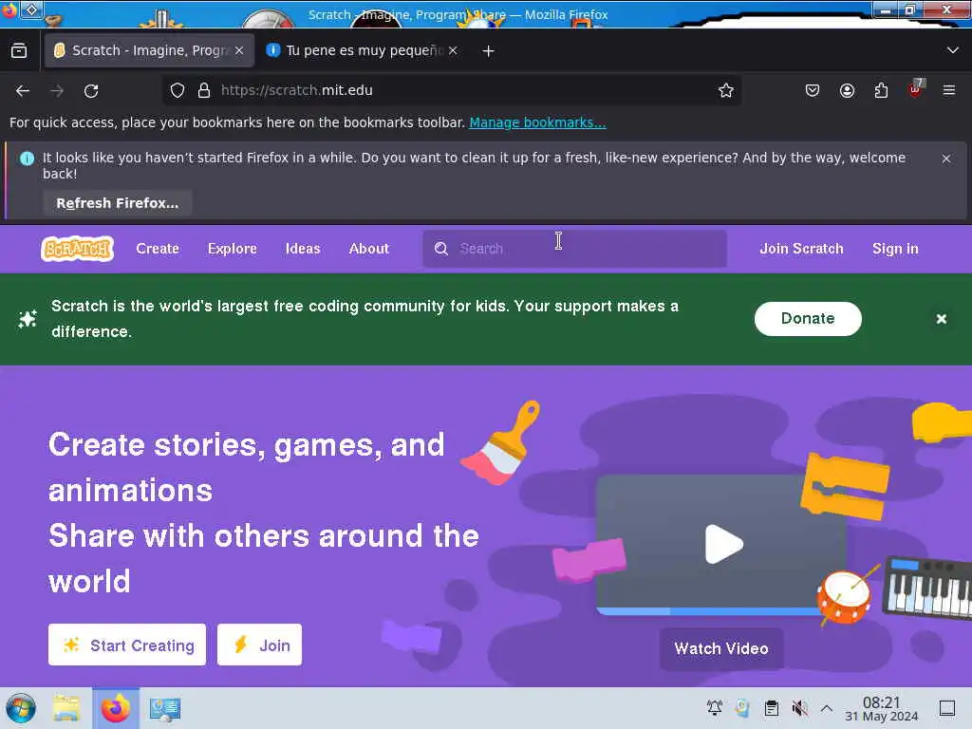
Task: Focus the Scratch Search field
Action: click(x=574, y=249)
